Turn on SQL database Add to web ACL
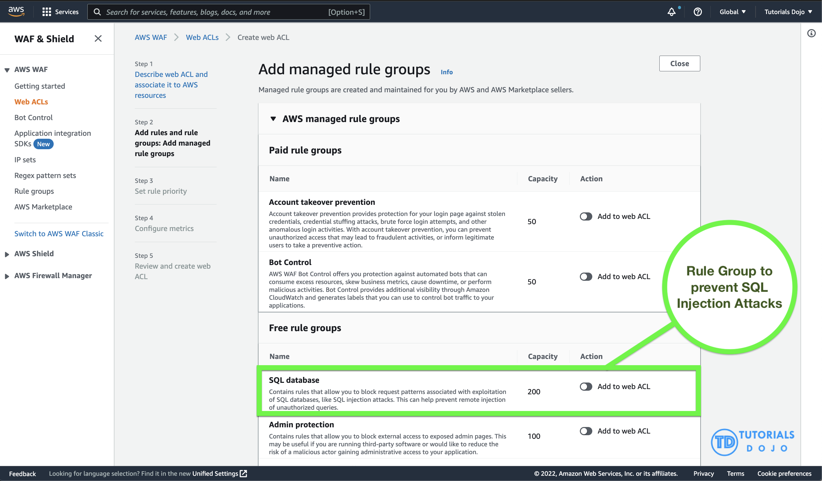The height and width of the screenshot is (481, 822). coord(586,386)
